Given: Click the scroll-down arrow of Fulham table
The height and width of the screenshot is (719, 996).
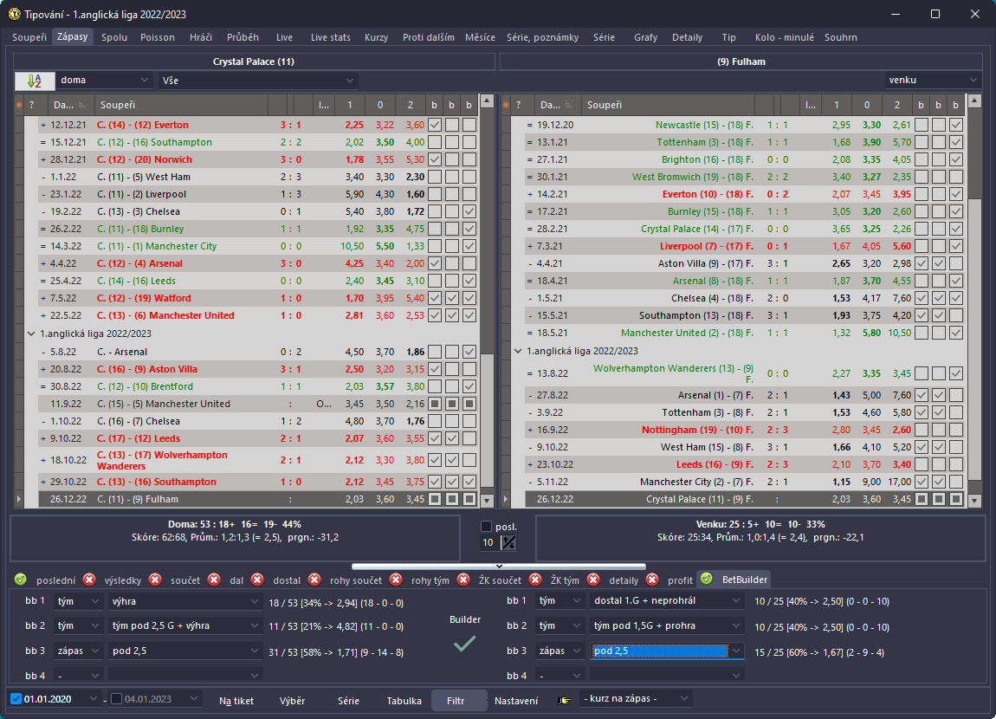Looking at the screenshot, I should (x=974, y=501).
